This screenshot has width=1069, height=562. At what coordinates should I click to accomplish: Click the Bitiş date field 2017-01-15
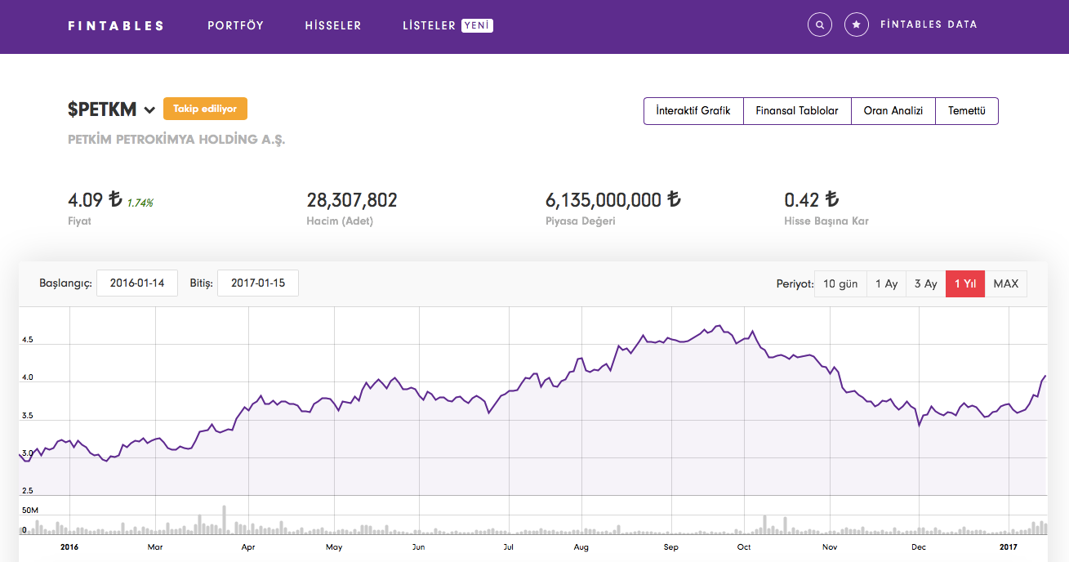point(258,283)
